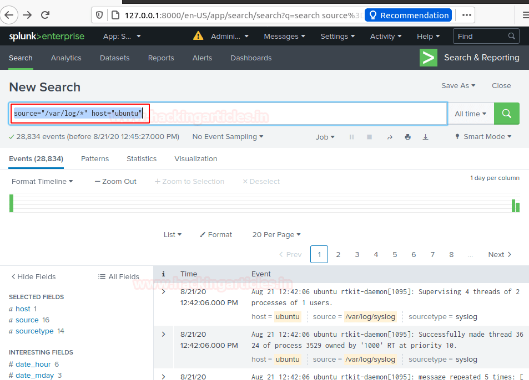
Task: Click the yellow warning triangle icon
Action: pyautogui.click(x=198, y=36)
